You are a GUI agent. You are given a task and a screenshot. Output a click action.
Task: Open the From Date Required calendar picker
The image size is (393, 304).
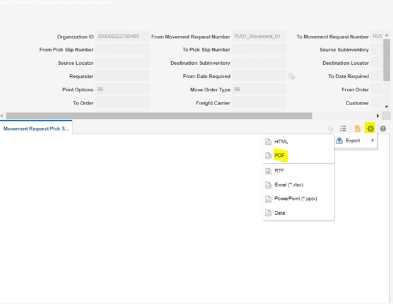click(291, 76)
